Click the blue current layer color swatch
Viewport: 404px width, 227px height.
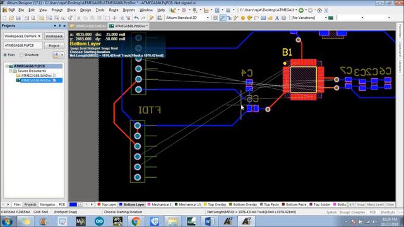[73, 204]
